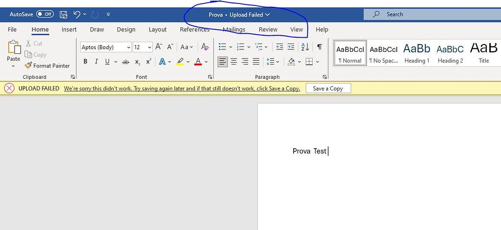501x230 pixels.
Task: Activate the Format Painter
Action: point(47,66)
